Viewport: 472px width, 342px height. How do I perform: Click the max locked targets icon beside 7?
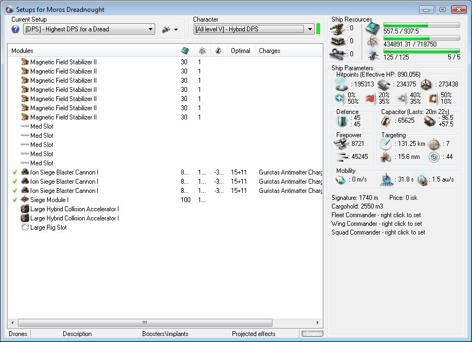pyautogui.click(x=434, y=144)
